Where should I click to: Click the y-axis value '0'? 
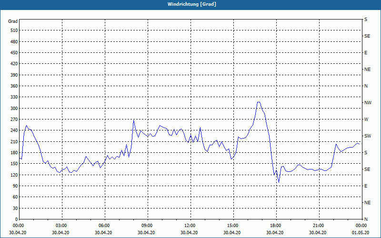point(16,219)
